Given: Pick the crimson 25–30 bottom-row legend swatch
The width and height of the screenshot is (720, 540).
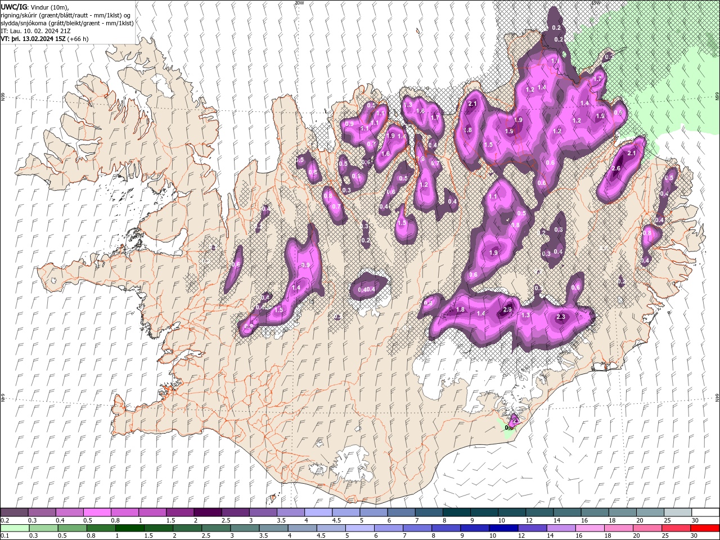Looking at the screenshot, I should coord(676,528).
